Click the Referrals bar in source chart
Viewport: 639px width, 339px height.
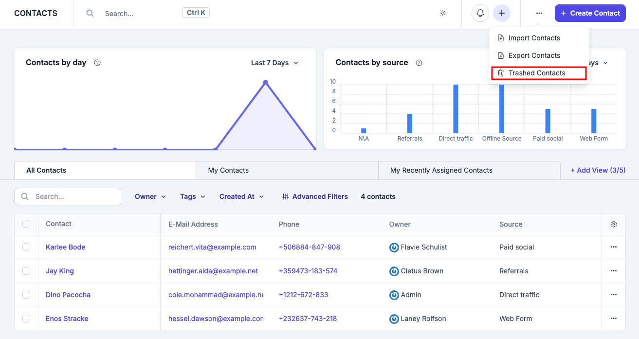pyautogui.click(x=410, y=124)
